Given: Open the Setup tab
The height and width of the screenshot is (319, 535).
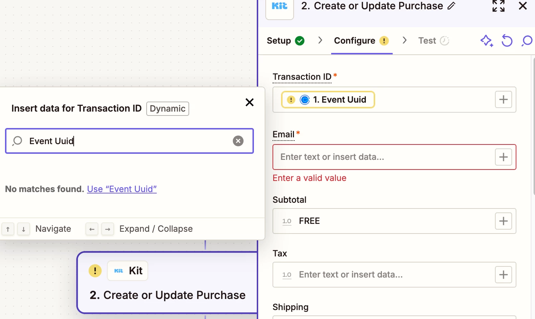Looking at the screenshot, I should (285, 41).
